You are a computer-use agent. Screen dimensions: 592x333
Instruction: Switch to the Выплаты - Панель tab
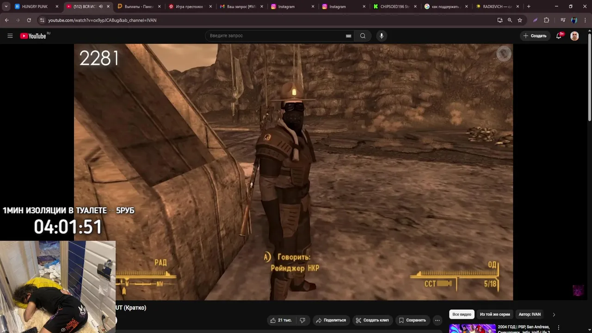coord(139,6)
